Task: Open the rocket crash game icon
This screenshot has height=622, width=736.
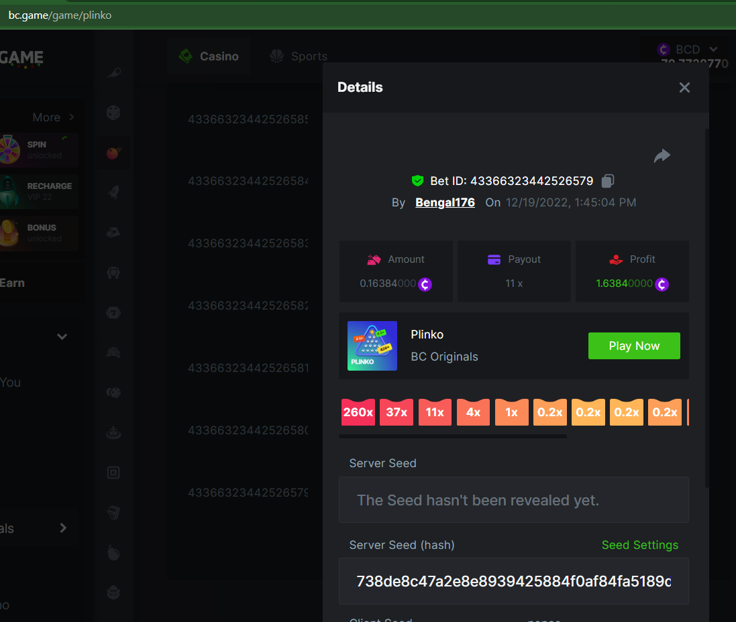Action: [113, 193]
